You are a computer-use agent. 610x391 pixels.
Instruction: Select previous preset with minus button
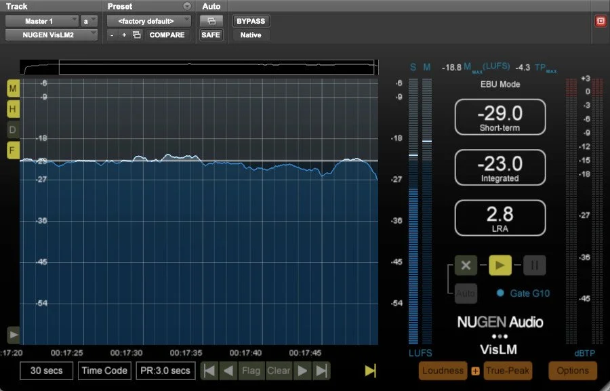coord(112,35)
